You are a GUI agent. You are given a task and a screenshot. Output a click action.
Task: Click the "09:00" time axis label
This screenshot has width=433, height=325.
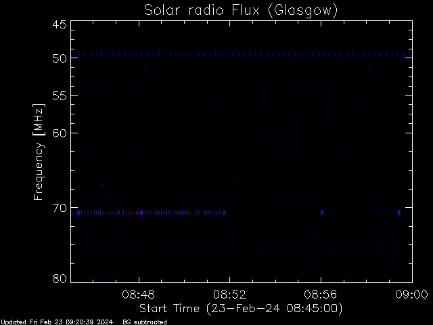412,295
